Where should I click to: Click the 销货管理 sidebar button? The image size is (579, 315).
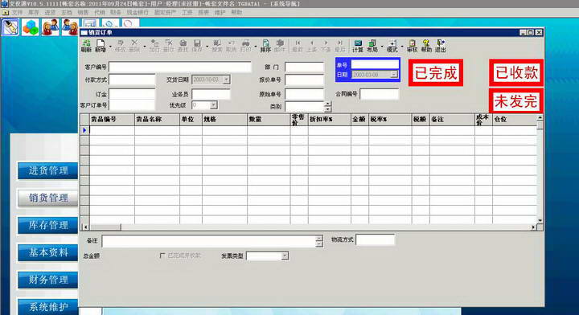(48, 198)
